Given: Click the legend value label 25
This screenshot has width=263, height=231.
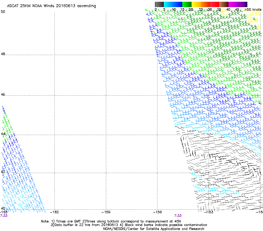Looking at the screenshot, I should pos(201,10).
